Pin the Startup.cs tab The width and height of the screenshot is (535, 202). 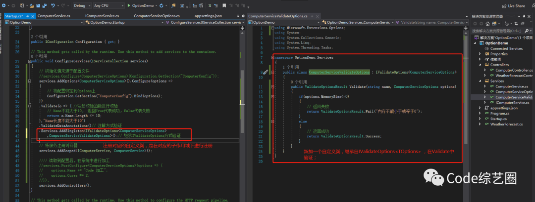coord(27,16)
